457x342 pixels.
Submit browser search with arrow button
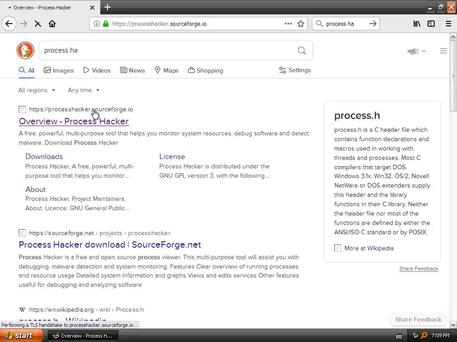[x=373, y=24]
